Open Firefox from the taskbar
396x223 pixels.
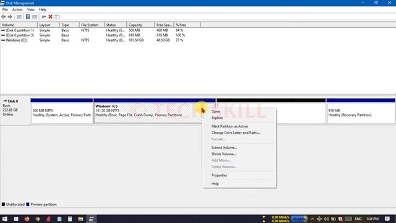pos(27,219)
